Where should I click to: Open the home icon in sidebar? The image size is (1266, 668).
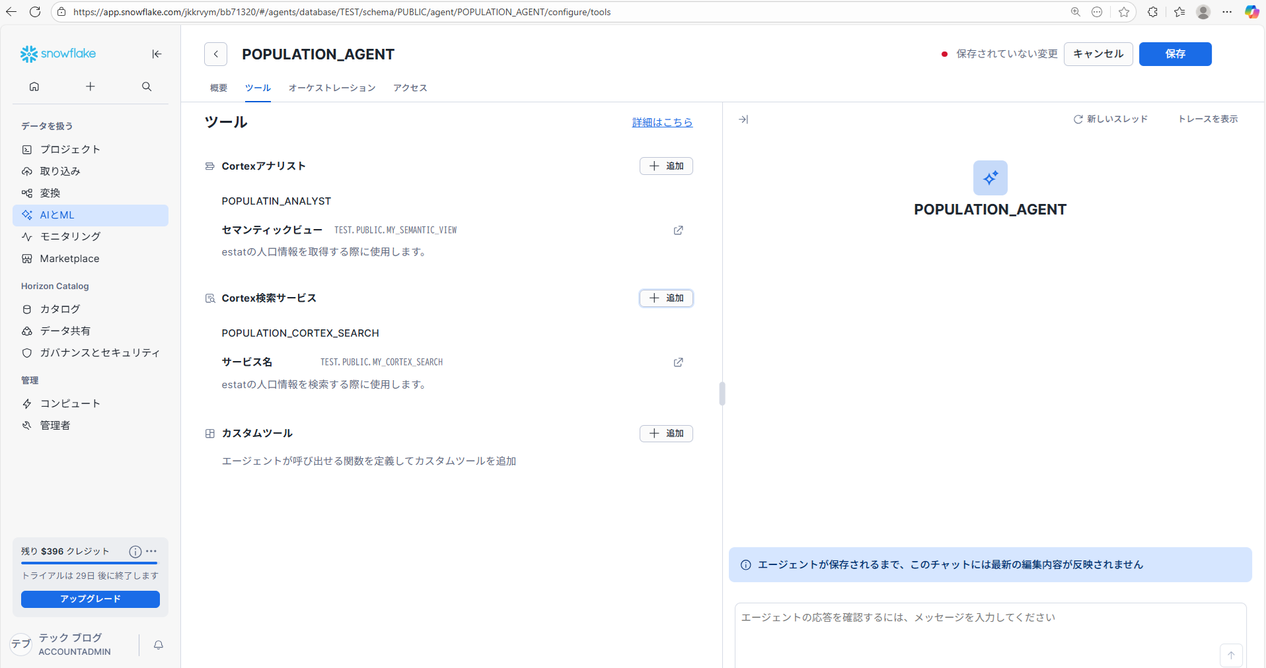tap(34, 86)
